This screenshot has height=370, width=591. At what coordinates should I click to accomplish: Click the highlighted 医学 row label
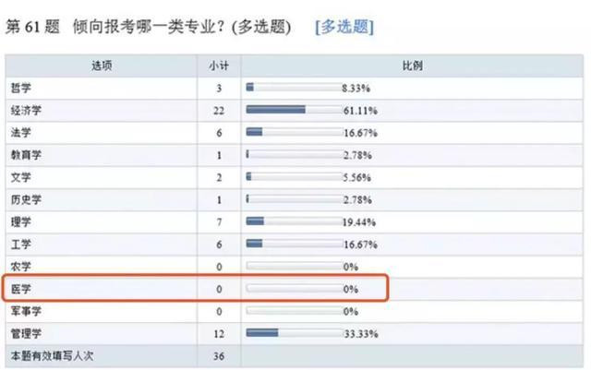point(20,289)
